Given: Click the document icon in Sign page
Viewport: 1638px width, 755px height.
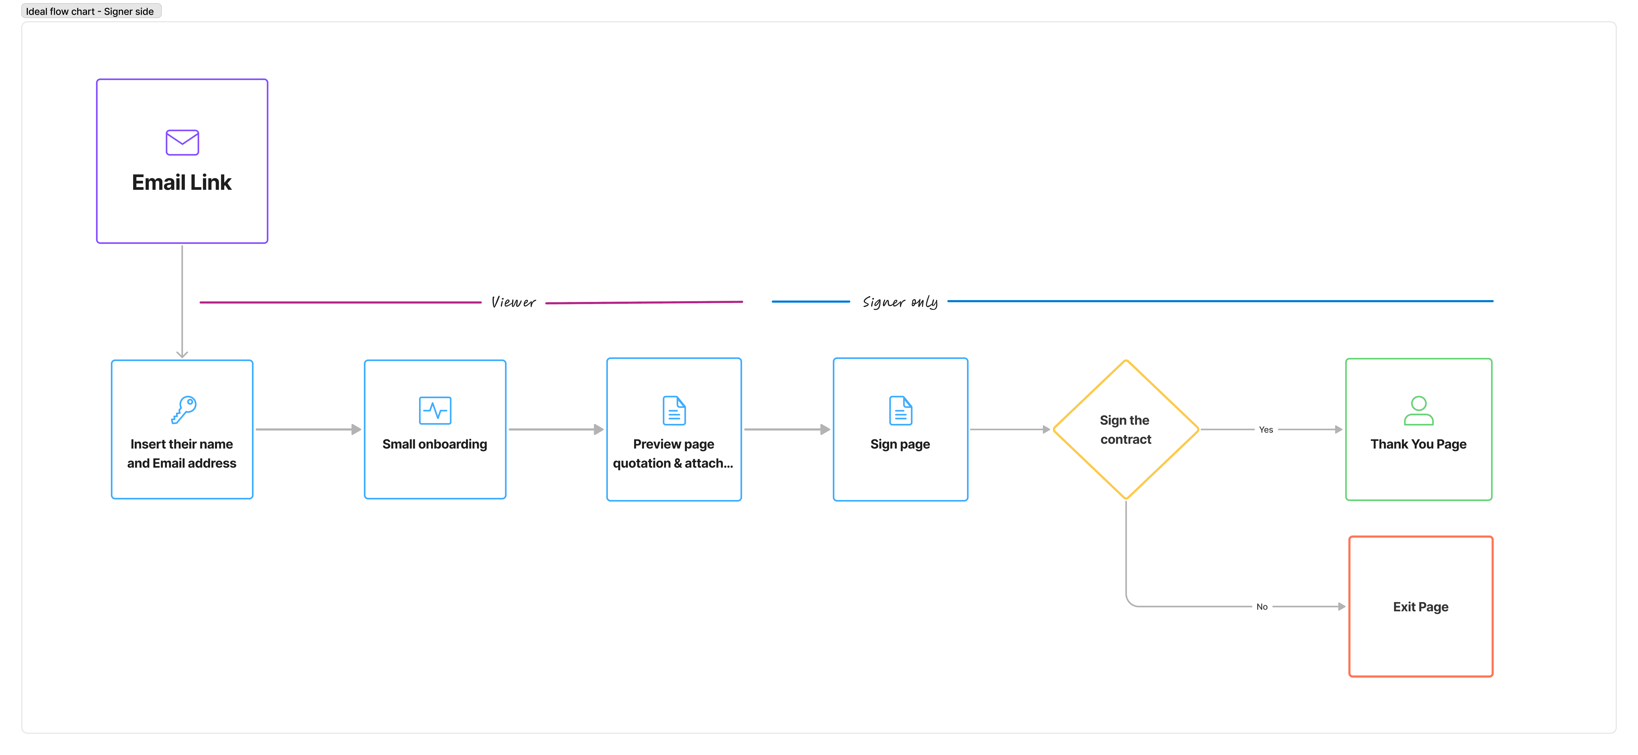Looking at the screenshot, I should [900, 411].
